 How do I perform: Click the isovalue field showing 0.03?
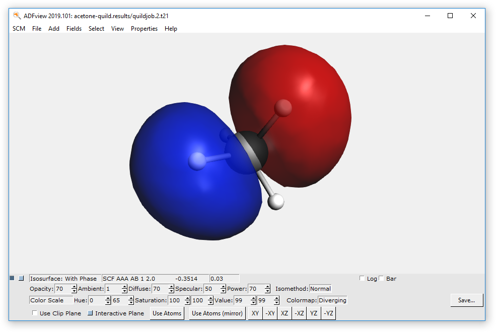pos(224,279)
